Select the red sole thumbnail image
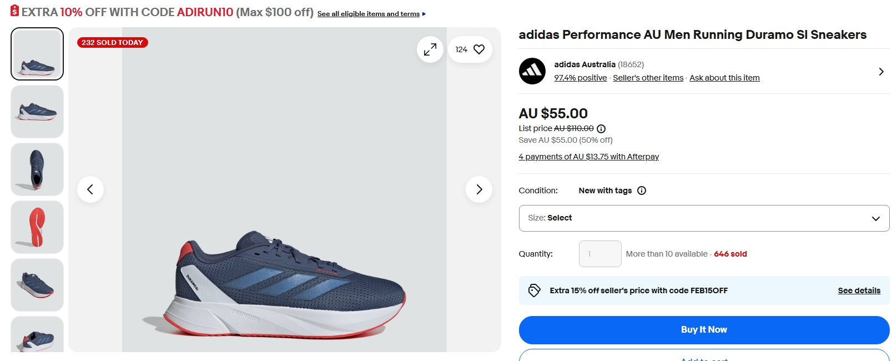892x361 pixels. point(37,227)
